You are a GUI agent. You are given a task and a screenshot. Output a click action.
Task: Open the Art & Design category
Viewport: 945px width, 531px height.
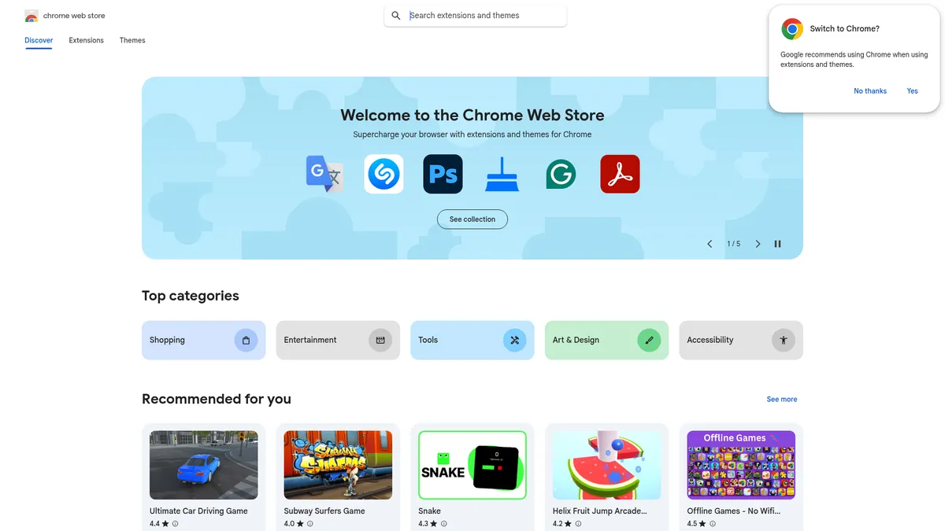tap(606, 340)
